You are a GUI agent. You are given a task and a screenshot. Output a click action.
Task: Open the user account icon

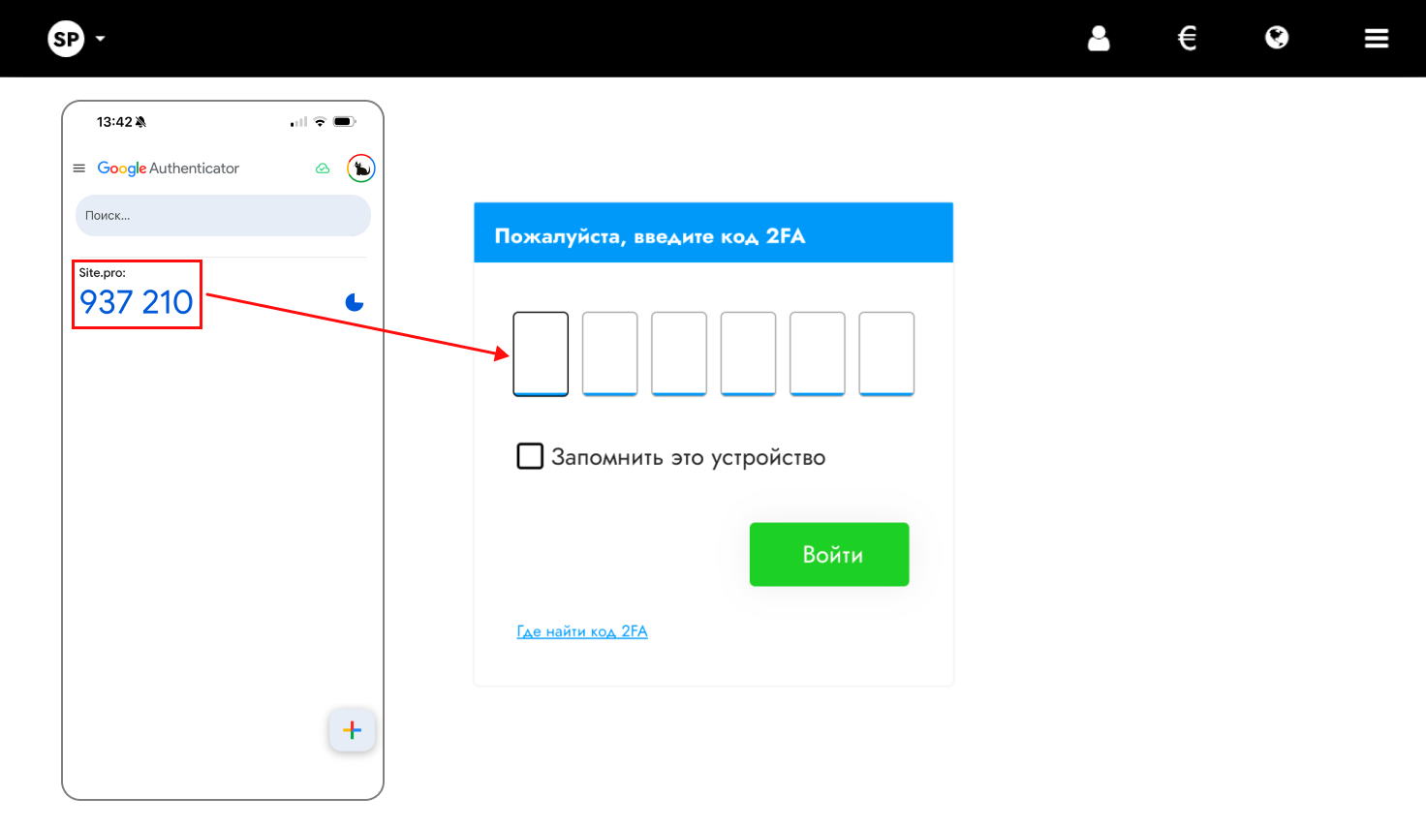pos(1099,38)
